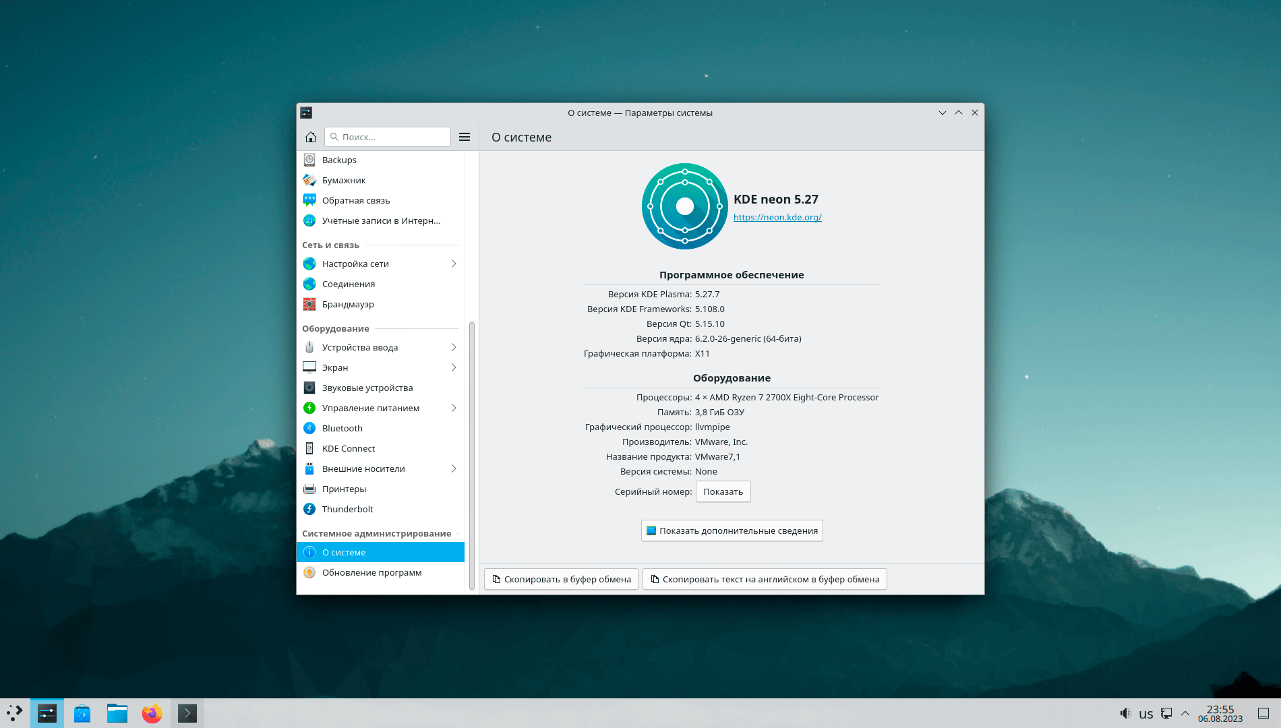The width and height of the screenshot is (1281, 728).
Task: Click Скопировать в буфер обмена button
Action: pyautogui.click(x=561, y=579)
